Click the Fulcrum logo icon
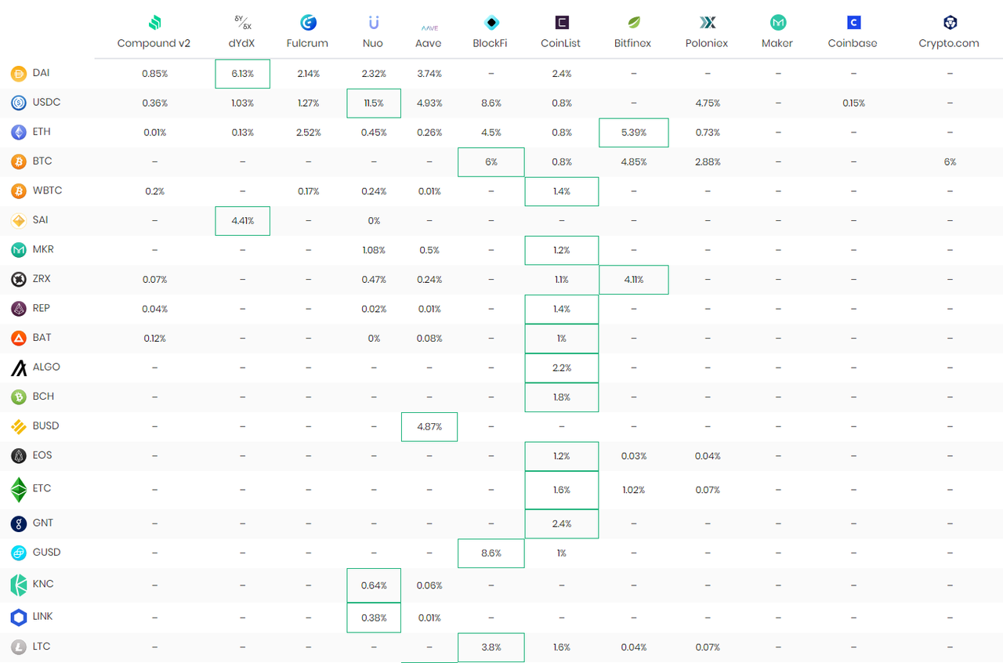Screen dimensions: 1003x663 tap(308, 22)
